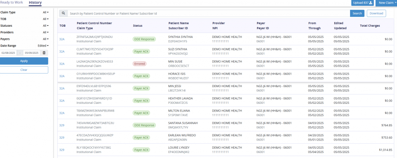Open 329 link for LOURIE LYNSEY claim
Viewport: 397px width, 158px height.
tap(62, 150)
